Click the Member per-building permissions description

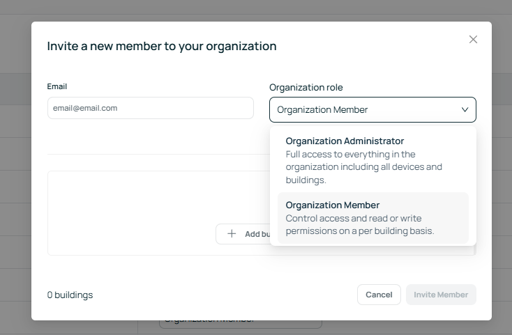(359, 224)
